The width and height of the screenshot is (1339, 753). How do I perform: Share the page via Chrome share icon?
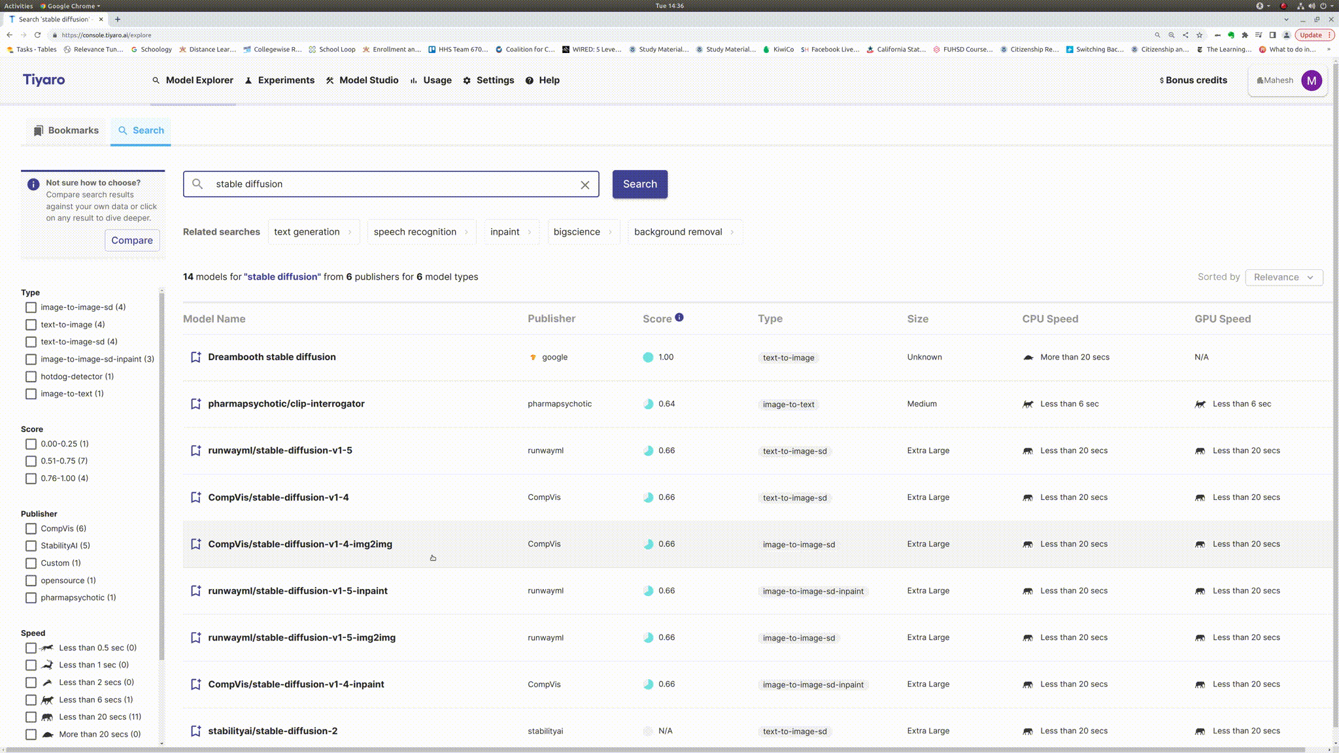tap(1185, 35)
